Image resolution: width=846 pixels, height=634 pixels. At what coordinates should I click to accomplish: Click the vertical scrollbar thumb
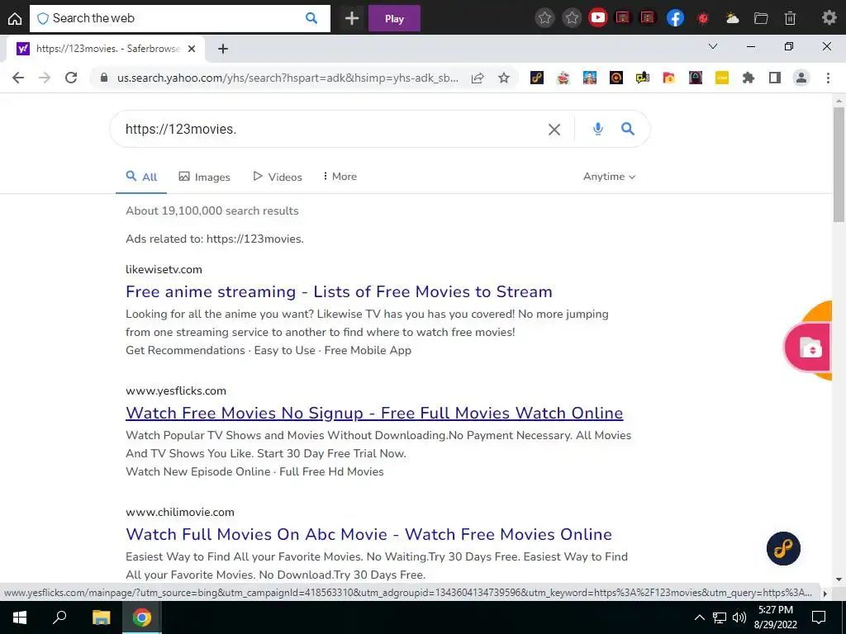[x=839, y=164]
